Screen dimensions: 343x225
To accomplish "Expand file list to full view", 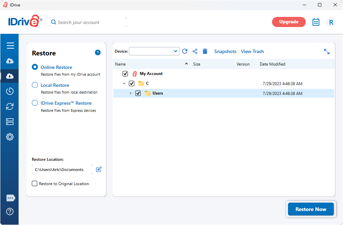I will 327,51.
